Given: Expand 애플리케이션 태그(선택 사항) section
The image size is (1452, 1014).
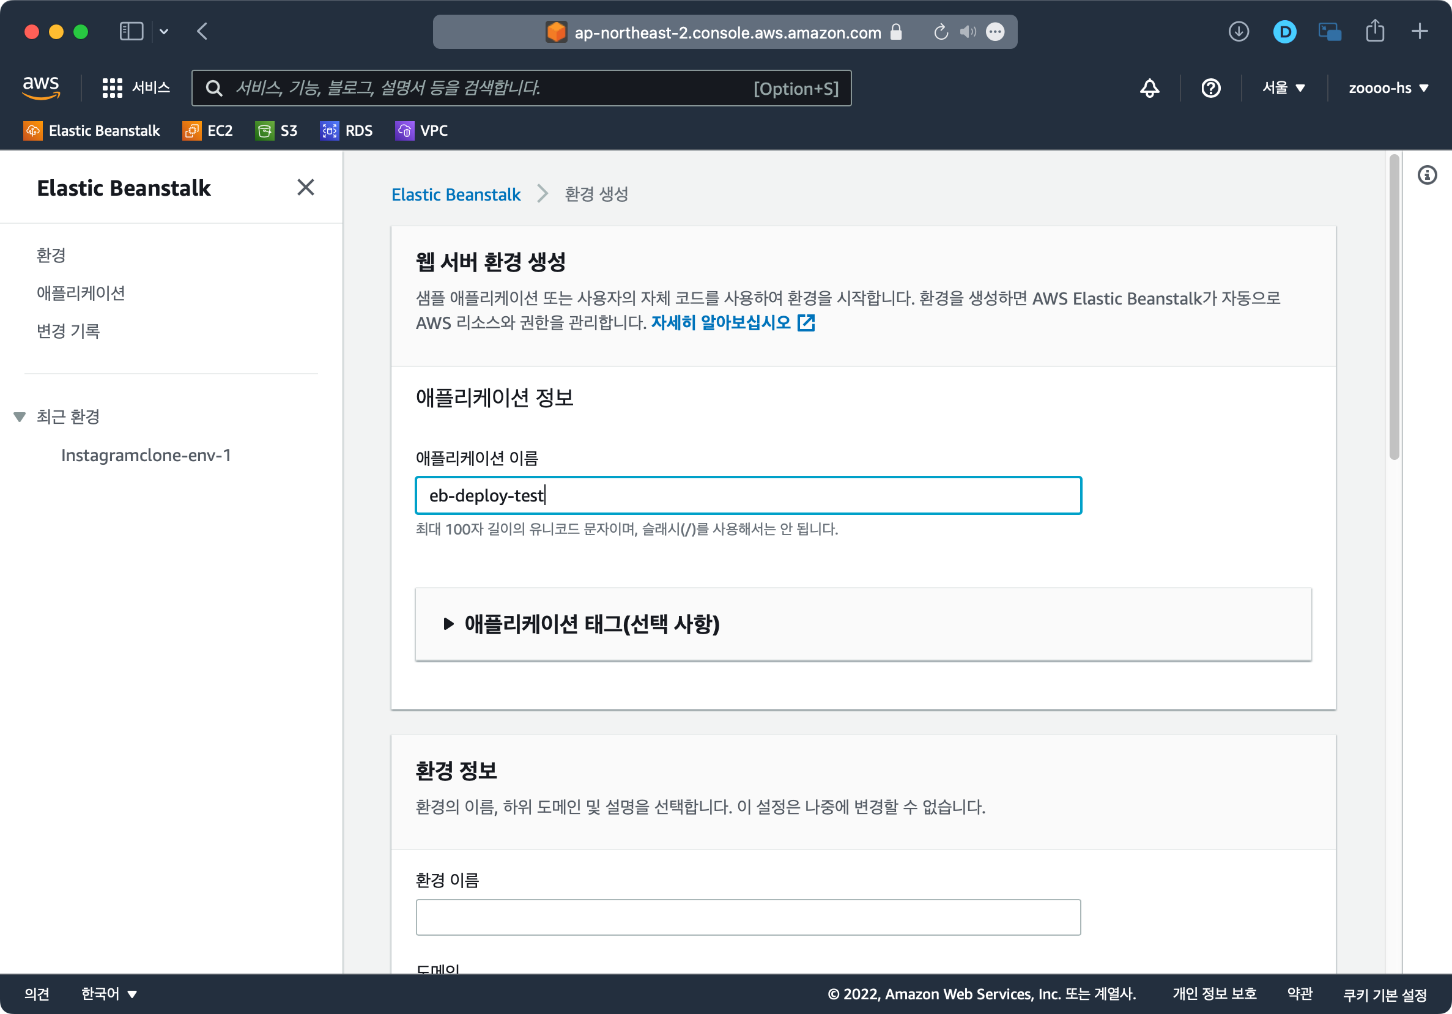Looking at the screenshot, I should (448, 623).
